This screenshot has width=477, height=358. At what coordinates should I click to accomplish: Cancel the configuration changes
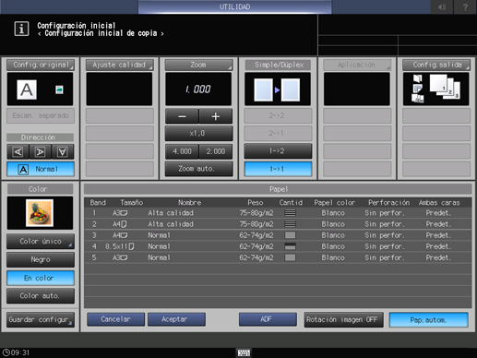115,319
